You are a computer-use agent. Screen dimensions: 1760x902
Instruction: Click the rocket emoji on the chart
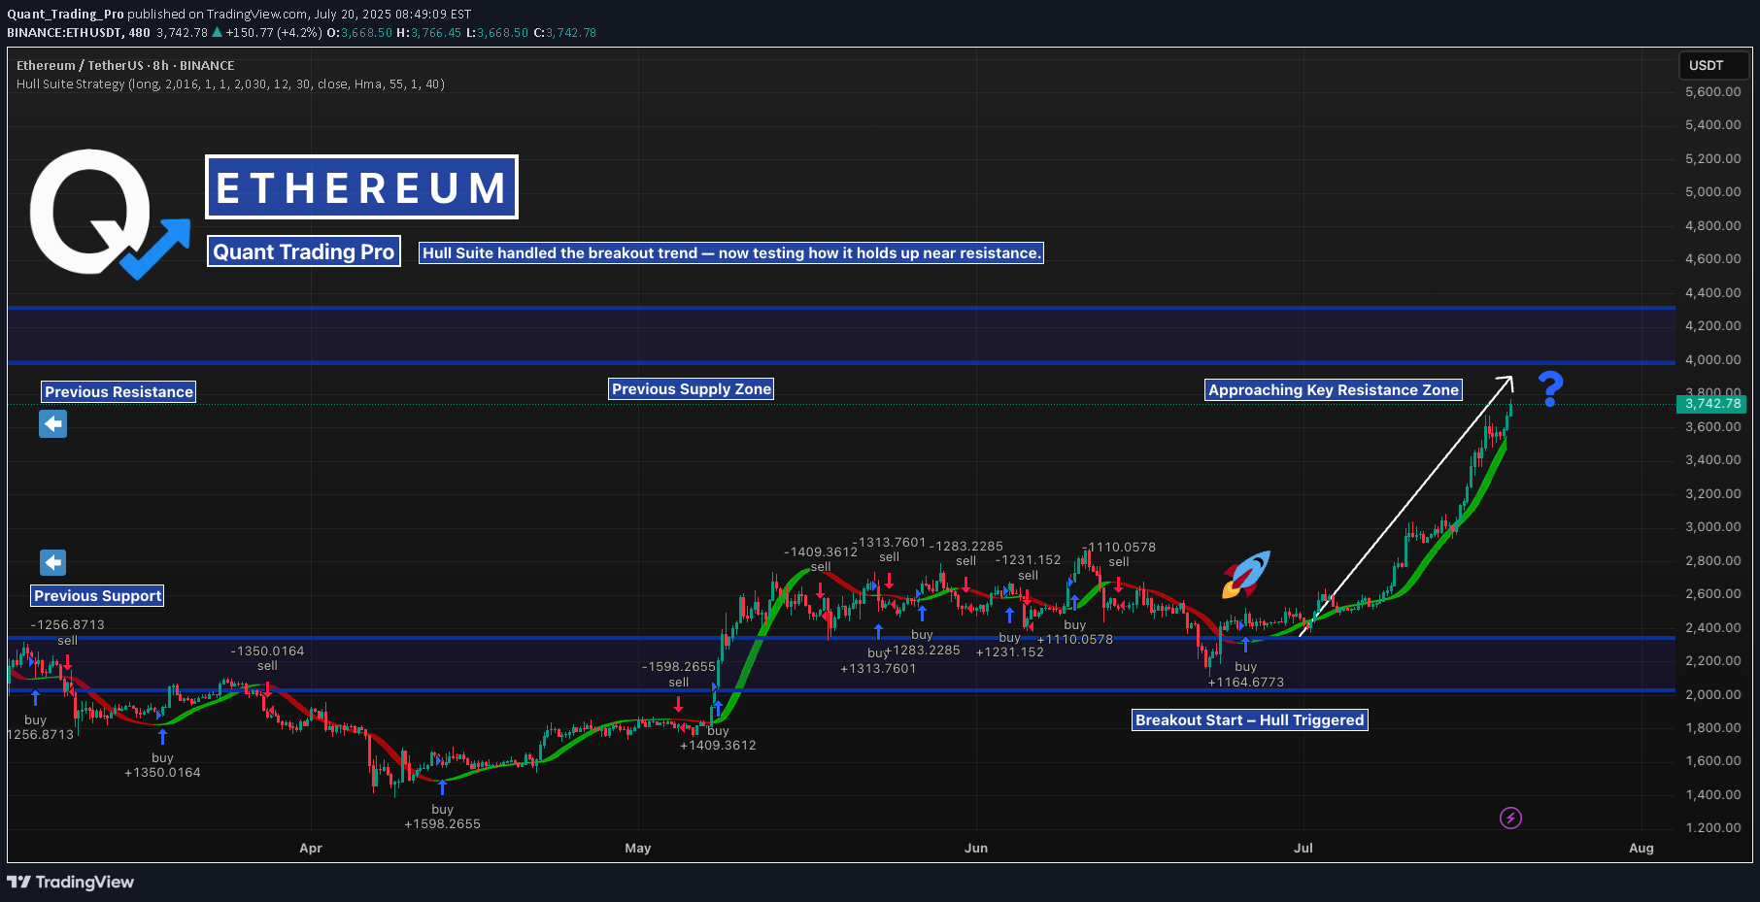(1246, 574)
